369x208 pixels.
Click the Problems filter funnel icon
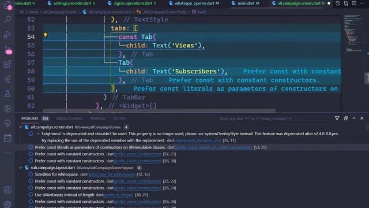coord(337,118)
